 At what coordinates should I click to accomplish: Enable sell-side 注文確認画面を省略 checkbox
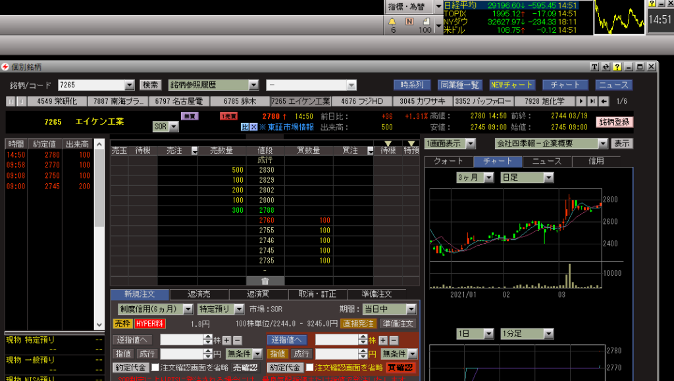[155, 367]
